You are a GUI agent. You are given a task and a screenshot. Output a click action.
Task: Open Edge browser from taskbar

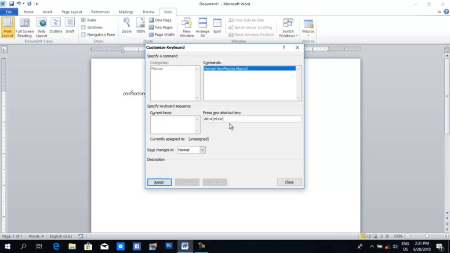(x=56, y=246)
